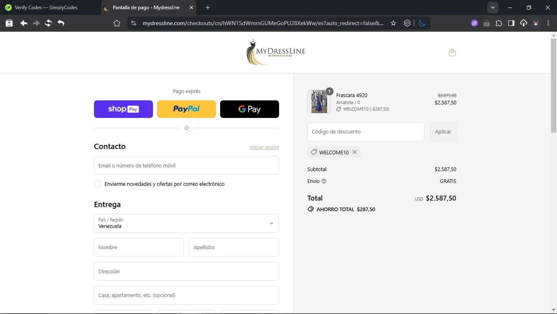Image resolution: width=557 pixels, height=314 pixels.
Task: Click the Envío help question icon
Action: (x=324, y=181)
